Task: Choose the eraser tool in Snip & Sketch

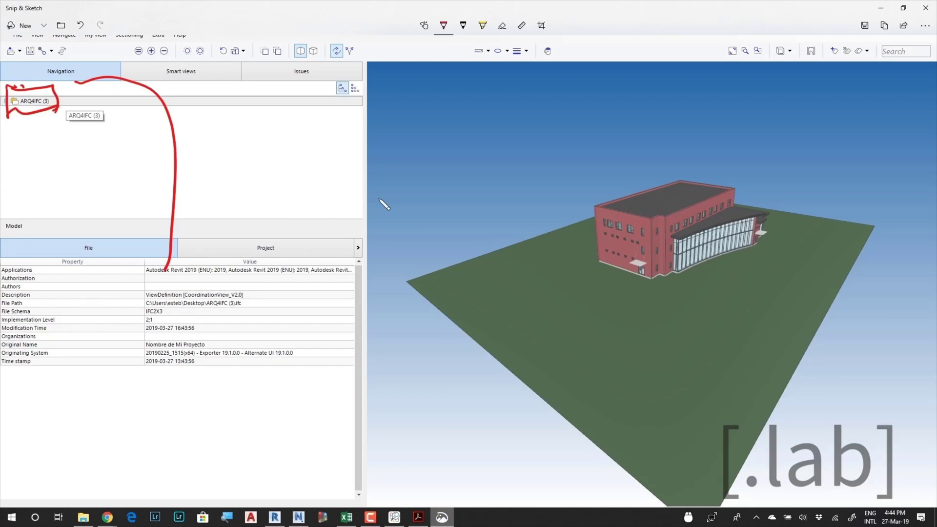Action: [502, 25]
